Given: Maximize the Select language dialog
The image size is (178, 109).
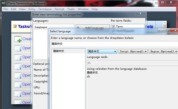Looking at the screenshot, I should 167,30.
